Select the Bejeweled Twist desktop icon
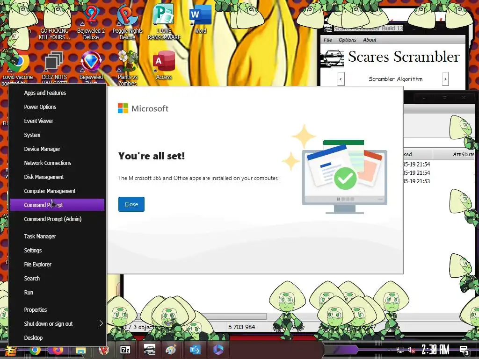479x359 pixels. pos(91,68)
